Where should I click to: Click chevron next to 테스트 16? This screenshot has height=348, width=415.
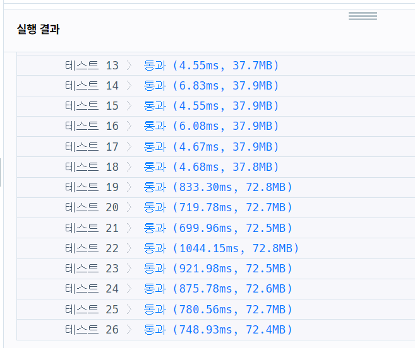tap(129, 126)
